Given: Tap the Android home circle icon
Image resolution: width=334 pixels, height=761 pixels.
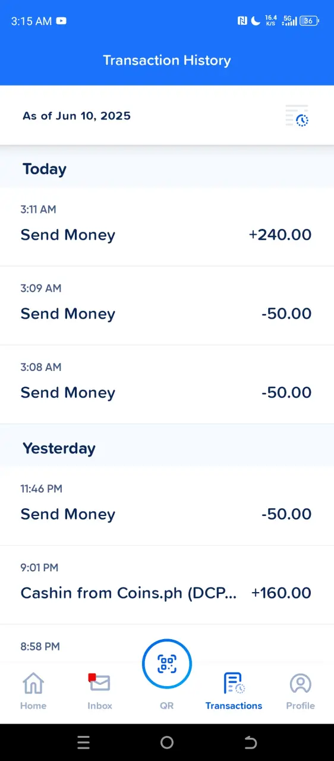Looking at the screenshot, I should [x=167, y=742].
